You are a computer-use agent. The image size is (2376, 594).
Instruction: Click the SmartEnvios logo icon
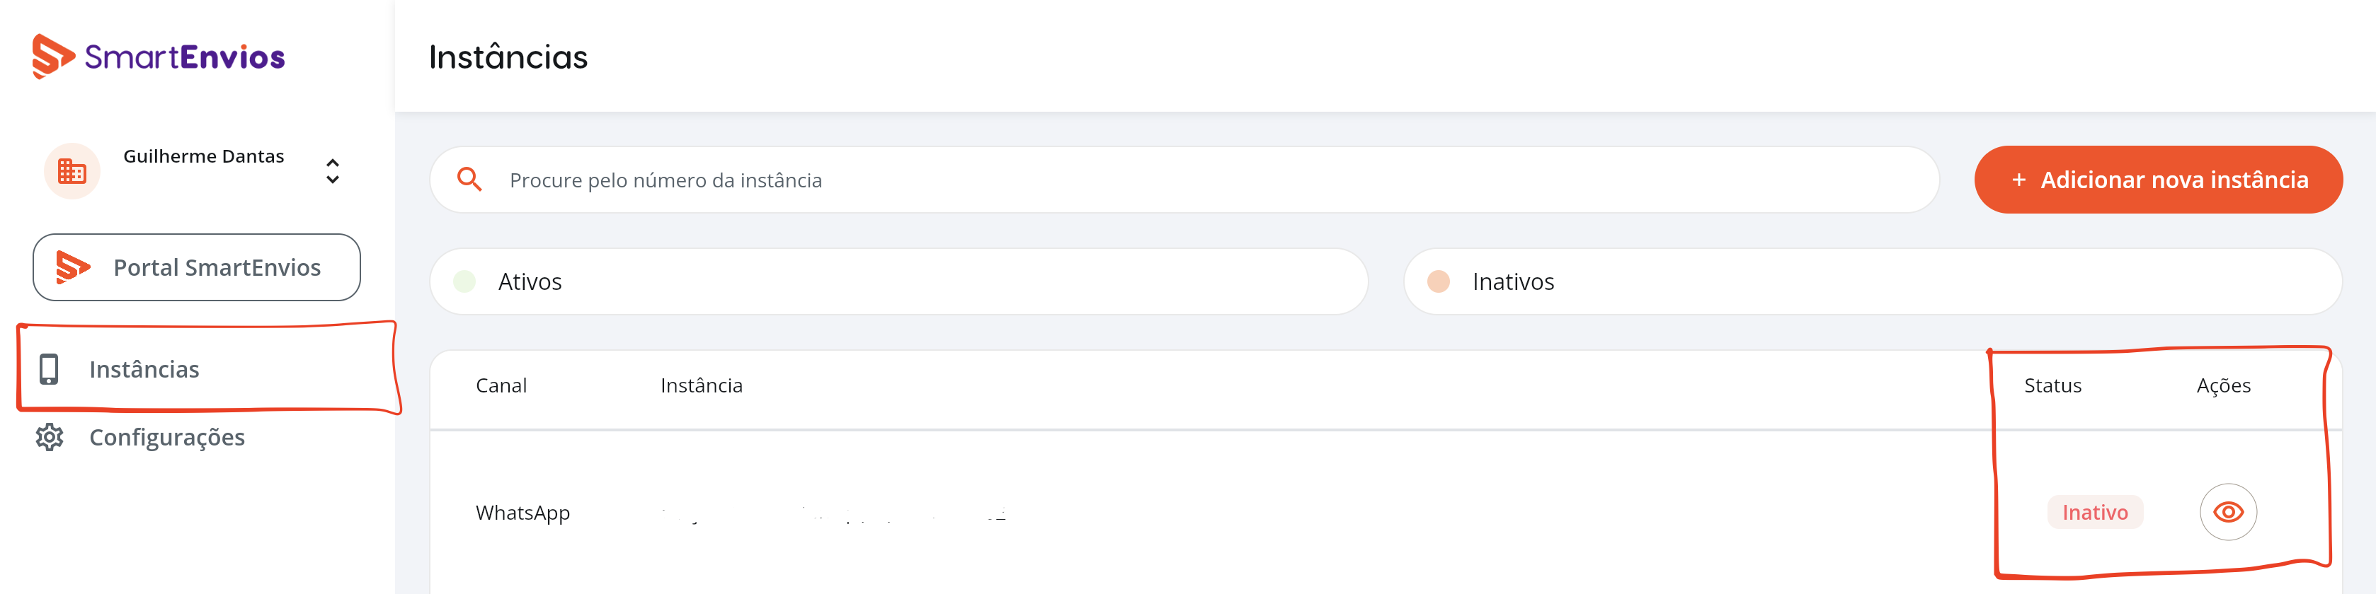[x=52, y=56]
